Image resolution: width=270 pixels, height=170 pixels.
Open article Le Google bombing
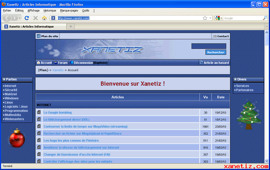click(x=58, y=112)
